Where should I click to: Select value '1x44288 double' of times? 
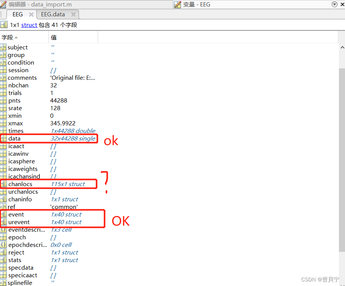click(73, 131)
